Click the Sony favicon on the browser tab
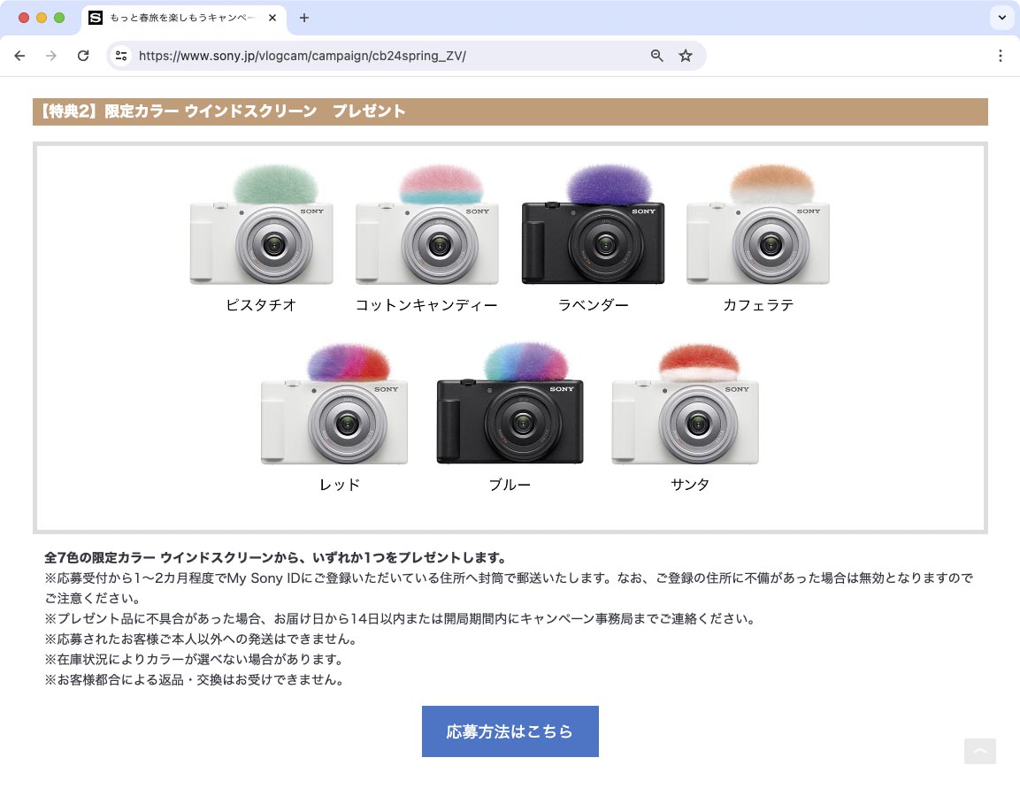1020x796 pixels. [96, 18]
